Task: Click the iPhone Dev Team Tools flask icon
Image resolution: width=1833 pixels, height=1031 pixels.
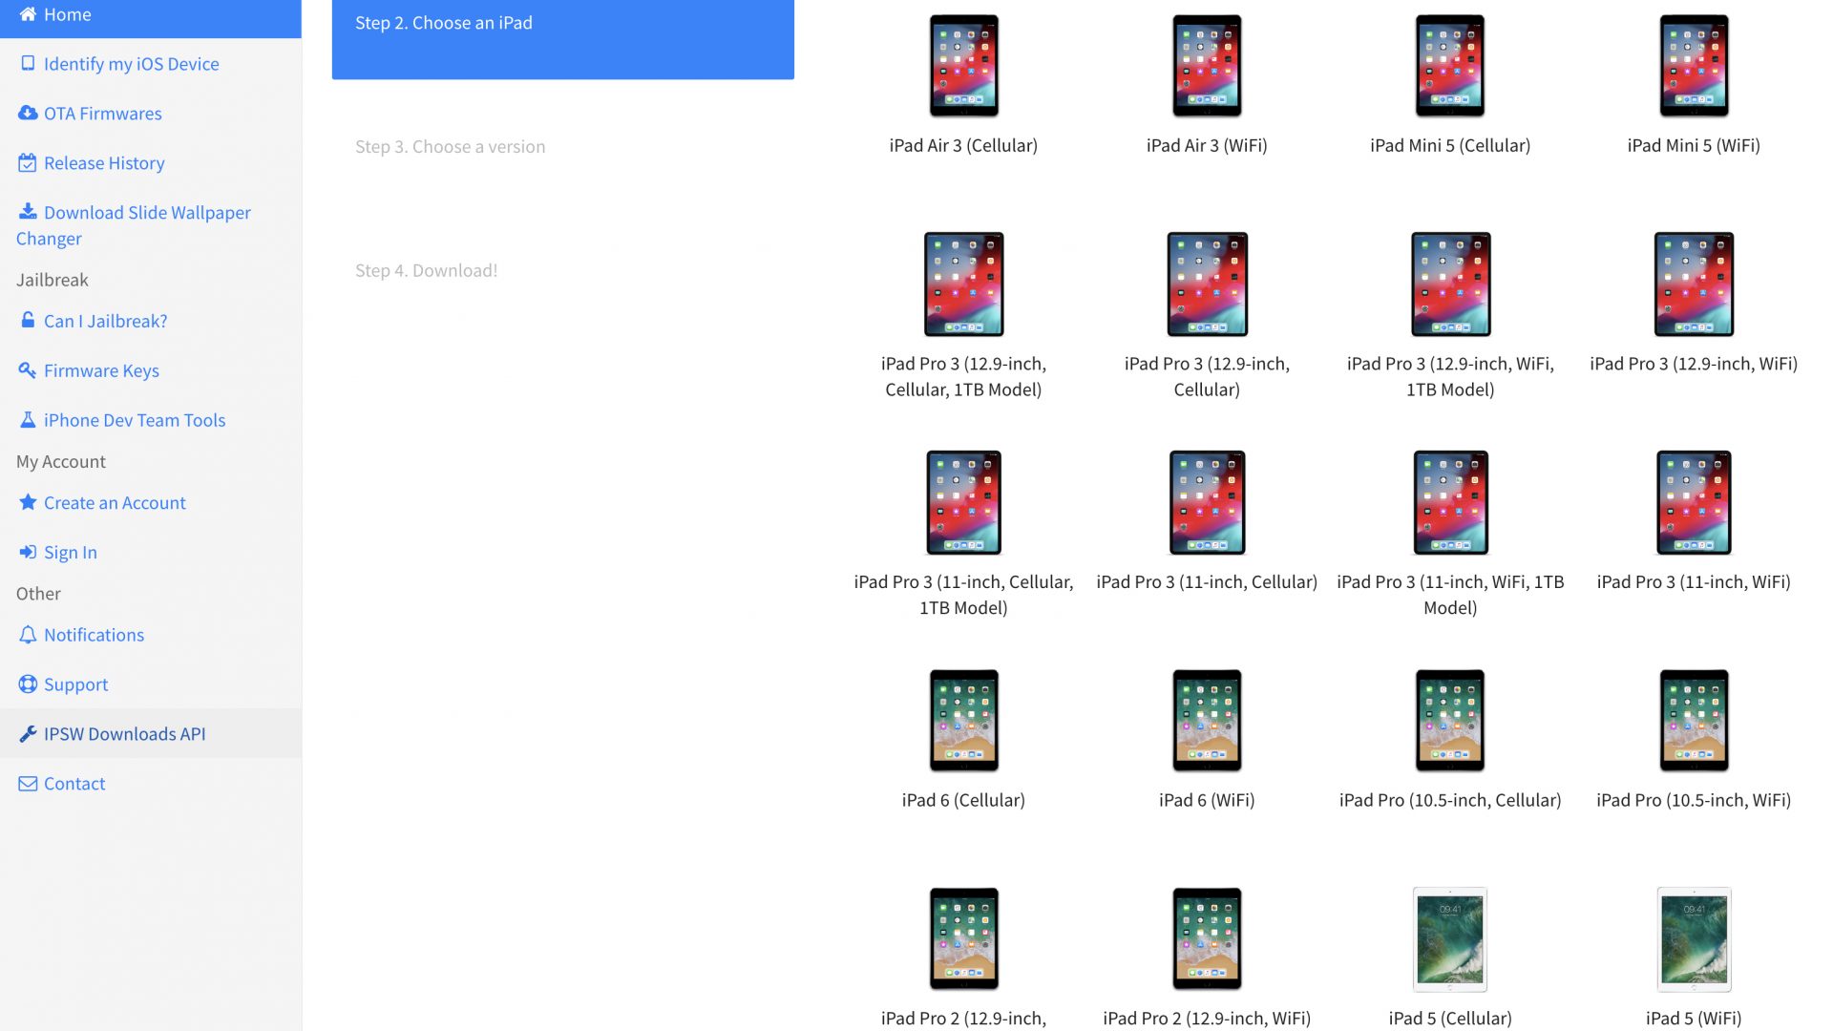Action: [28, 419]
